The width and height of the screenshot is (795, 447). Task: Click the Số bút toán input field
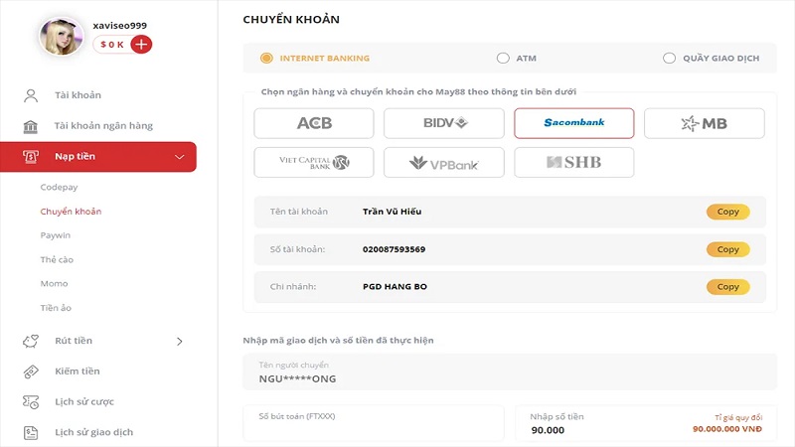(x=374, y=423)
